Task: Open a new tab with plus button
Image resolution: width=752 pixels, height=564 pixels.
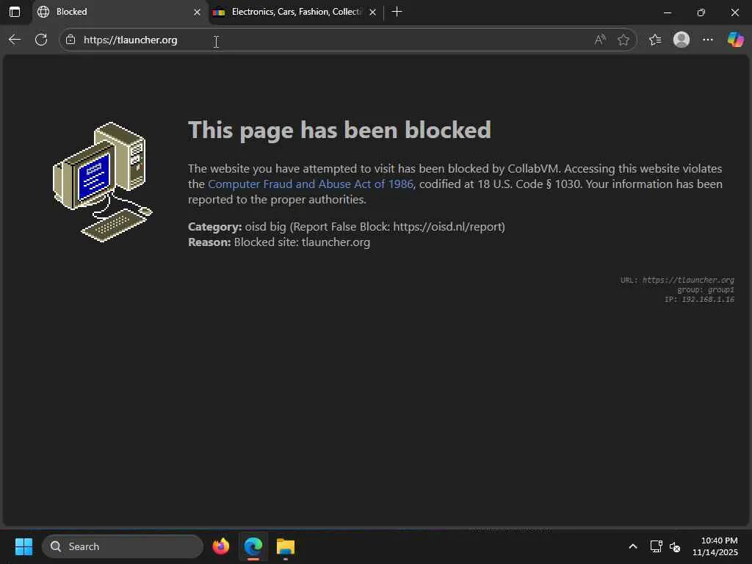Action: (x=397, y=12)
